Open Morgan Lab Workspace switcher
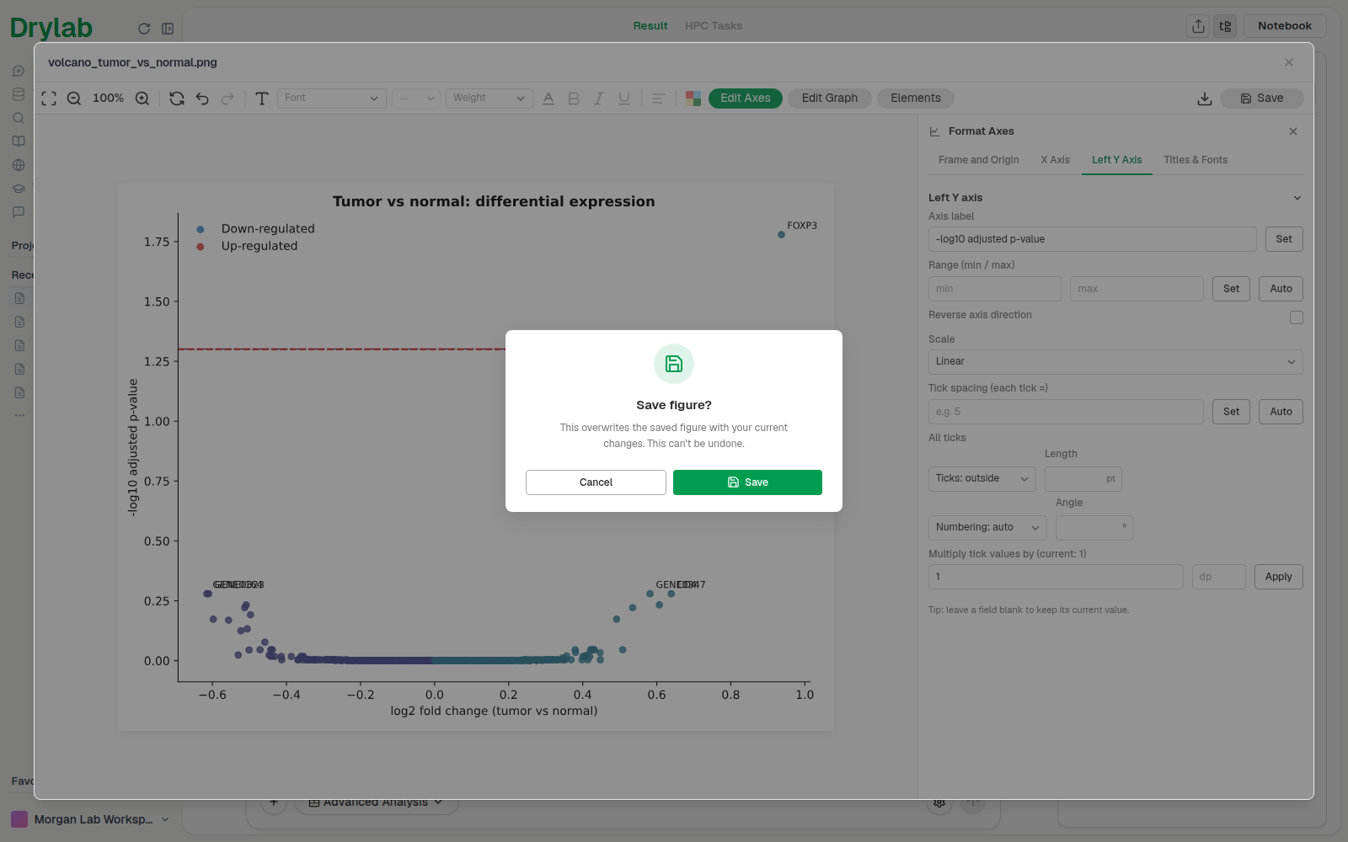 (90, 819)
